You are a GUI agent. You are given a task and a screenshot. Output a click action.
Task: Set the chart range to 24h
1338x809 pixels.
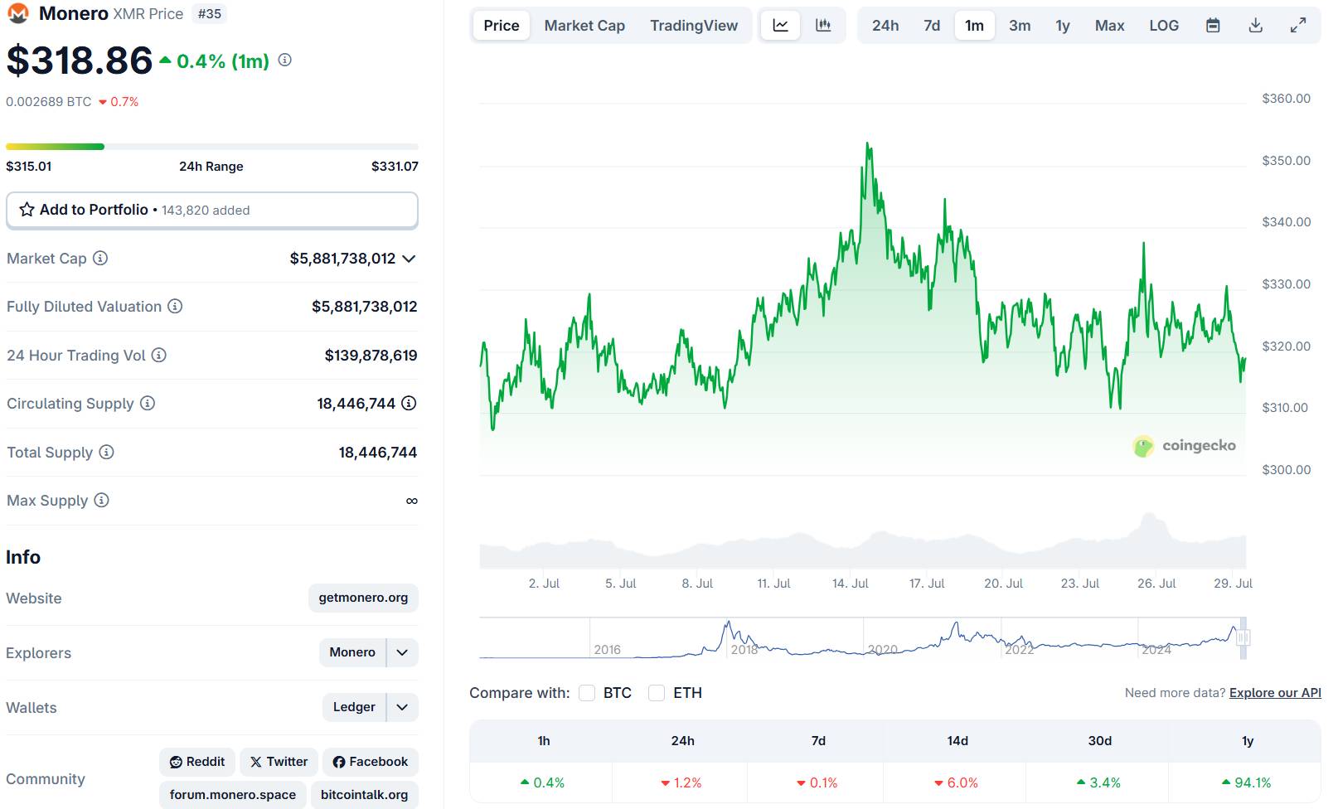pos(885,26)
